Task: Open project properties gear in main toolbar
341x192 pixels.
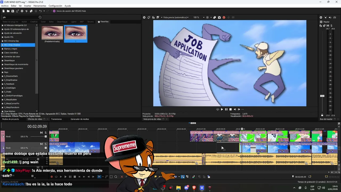Action: pyautogui.click(x=22, y=11)
